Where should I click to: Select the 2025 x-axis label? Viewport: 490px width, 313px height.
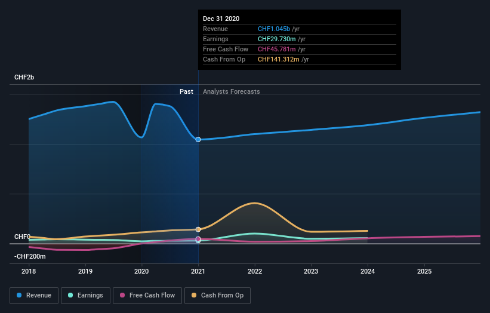(424, 271)
